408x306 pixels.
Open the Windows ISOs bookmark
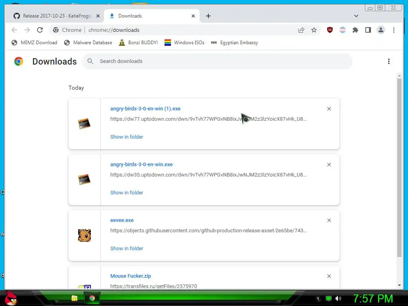(184, 43)
